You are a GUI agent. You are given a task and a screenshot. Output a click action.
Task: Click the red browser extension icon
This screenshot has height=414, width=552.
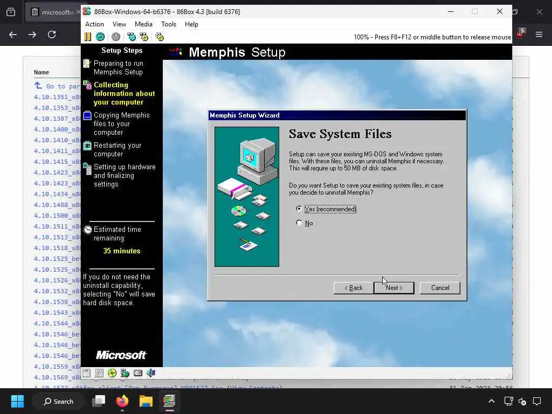click(520, 34)
